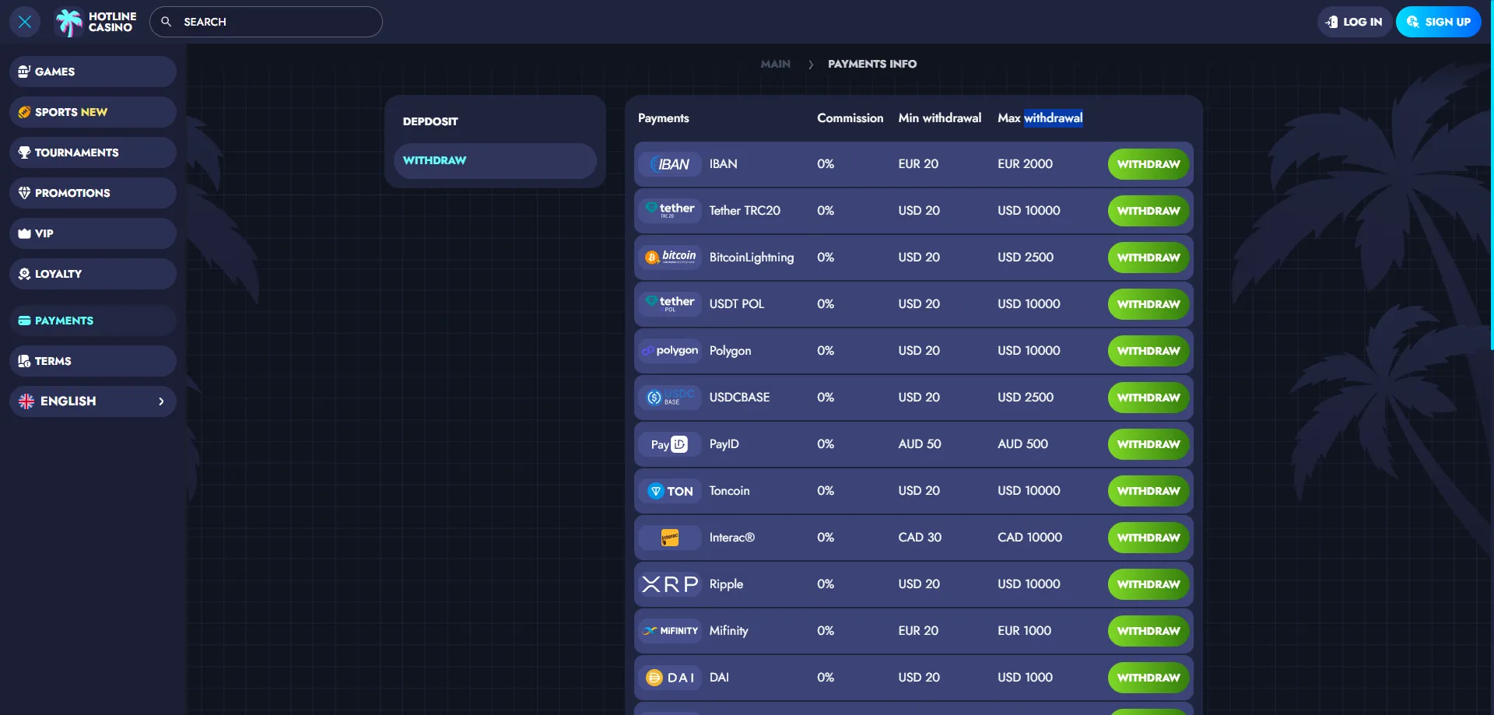Close the sidebar with the X icon

click(25, 22)
